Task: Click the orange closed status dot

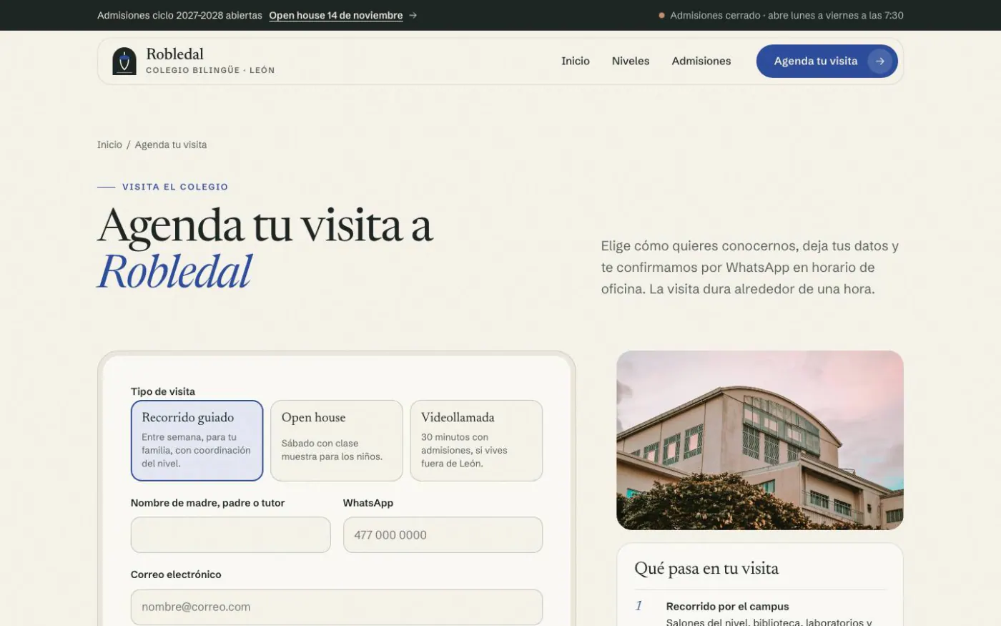Action: (x=661, y=15)
